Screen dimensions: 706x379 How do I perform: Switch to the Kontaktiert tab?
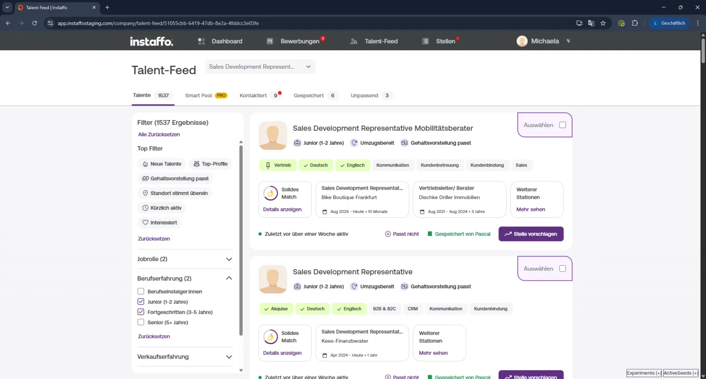point(260,95)
